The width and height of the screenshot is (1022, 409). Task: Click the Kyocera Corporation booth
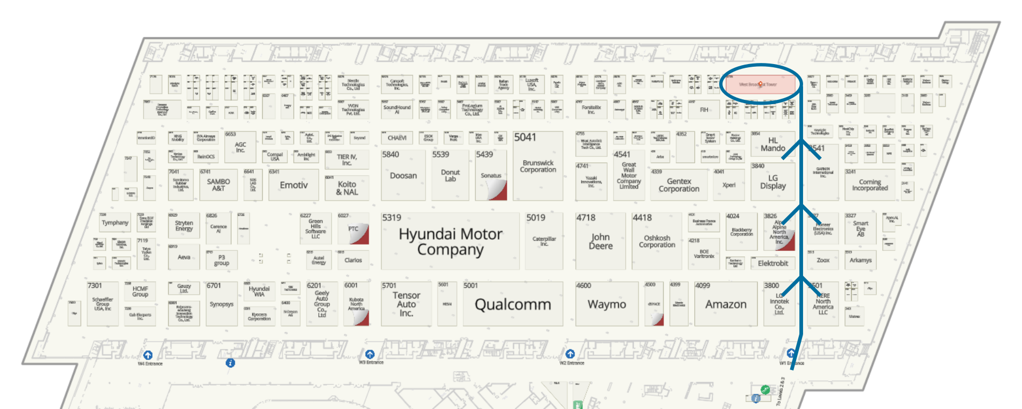[x=259, y=317]
